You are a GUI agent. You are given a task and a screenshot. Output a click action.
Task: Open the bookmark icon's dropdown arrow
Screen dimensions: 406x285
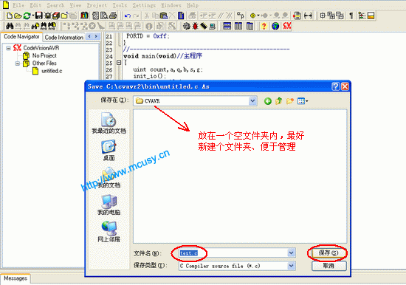(x=258, y=16)
